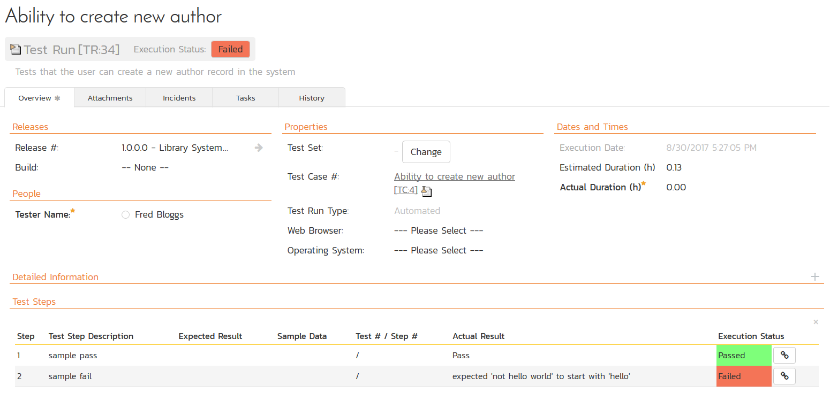Select the Fred Bloggs tester radio circle
Image resolution: width=830 pixels, height=393 pixels.
click(x=125, y=215)
